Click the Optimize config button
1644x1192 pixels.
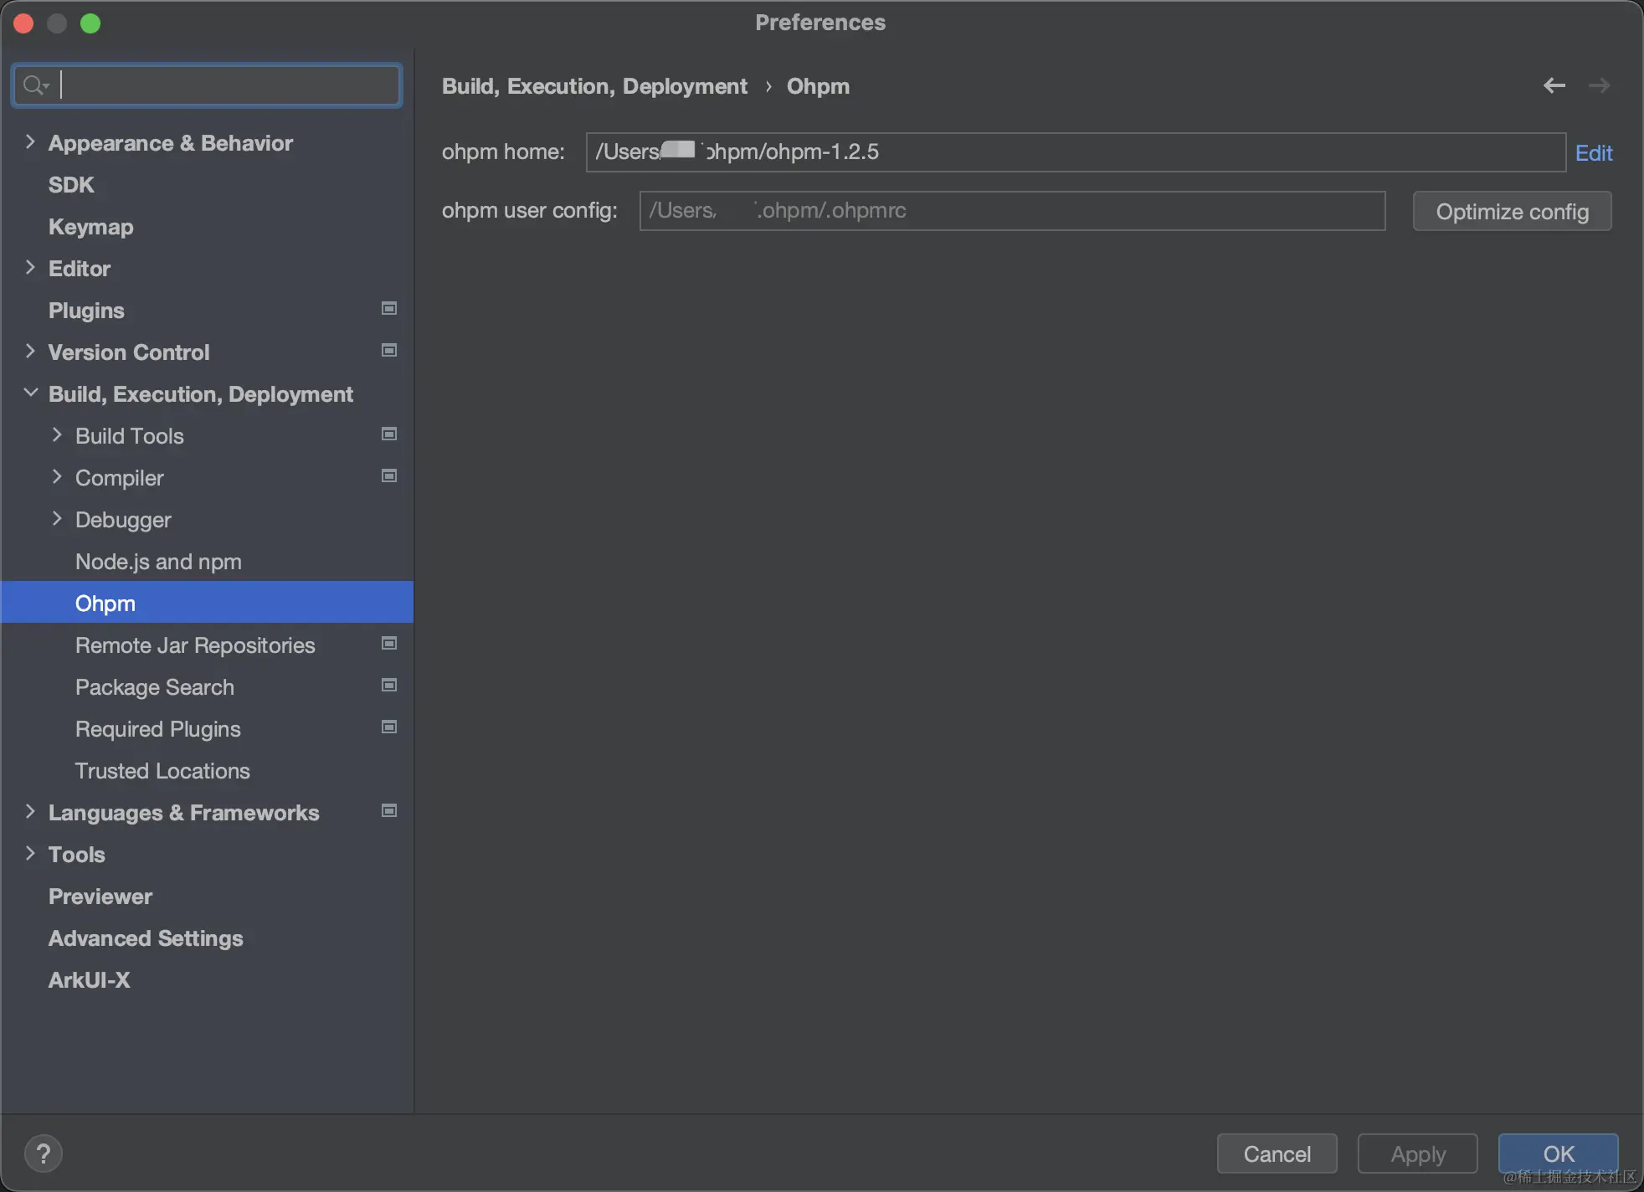point(1512,212)
